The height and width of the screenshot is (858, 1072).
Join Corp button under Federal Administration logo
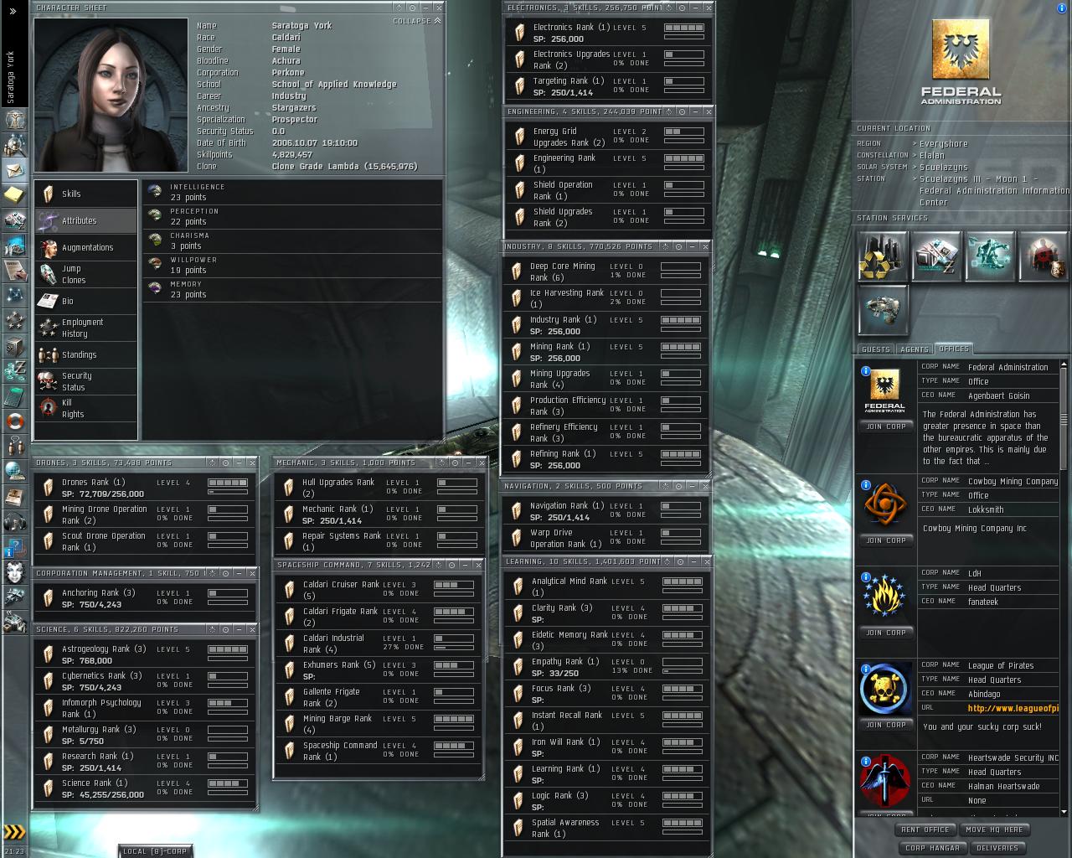coord(886,426)
